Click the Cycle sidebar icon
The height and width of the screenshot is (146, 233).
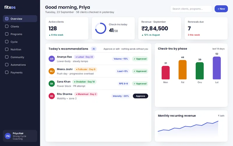[7, 42]
